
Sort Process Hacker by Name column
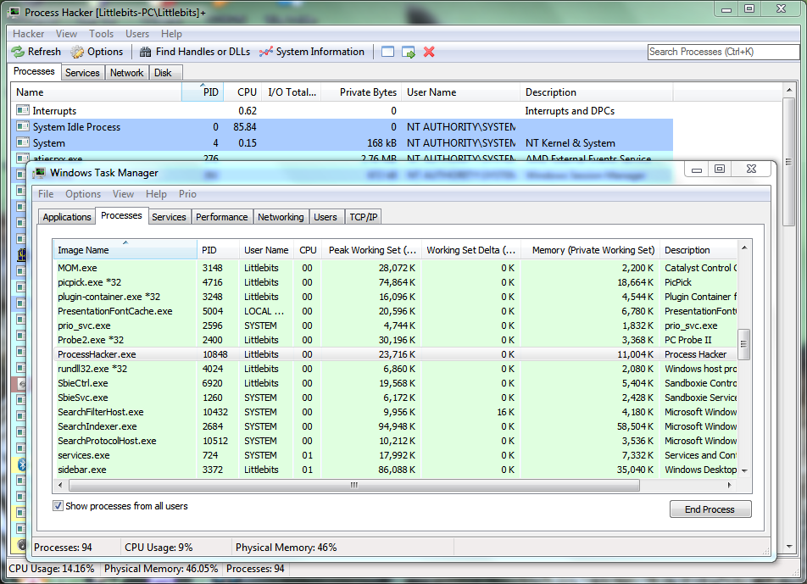[97, 92]
